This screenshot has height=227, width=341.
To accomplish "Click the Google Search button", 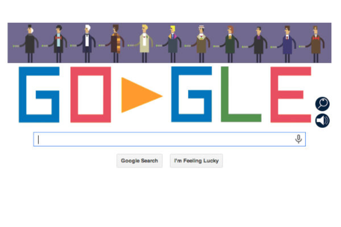I will tap(139, 161).
